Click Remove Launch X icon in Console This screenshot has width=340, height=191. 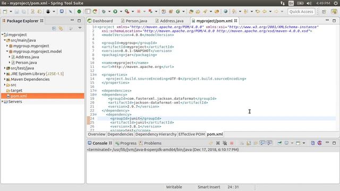click(218, 143)
